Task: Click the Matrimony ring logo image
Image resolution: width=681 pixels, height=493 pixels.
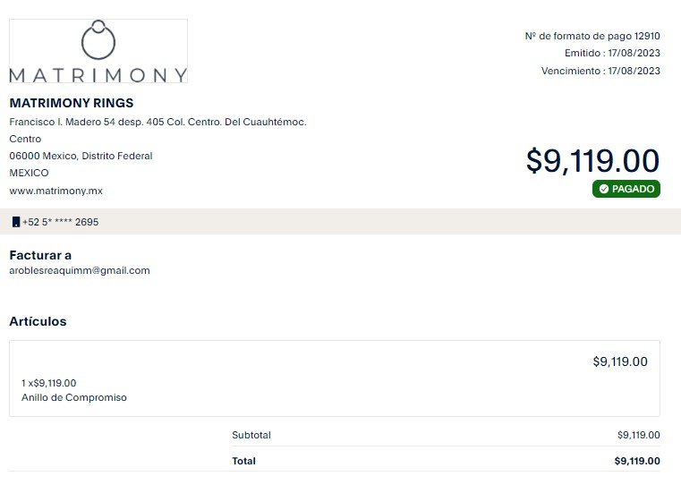Action: click(98, 51)
